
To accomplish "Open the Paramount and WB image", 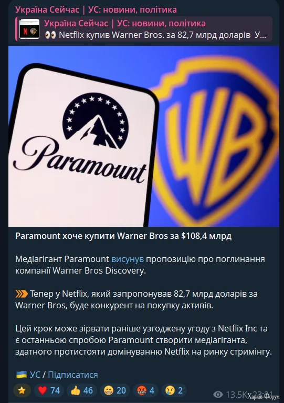I will (144, 136).
